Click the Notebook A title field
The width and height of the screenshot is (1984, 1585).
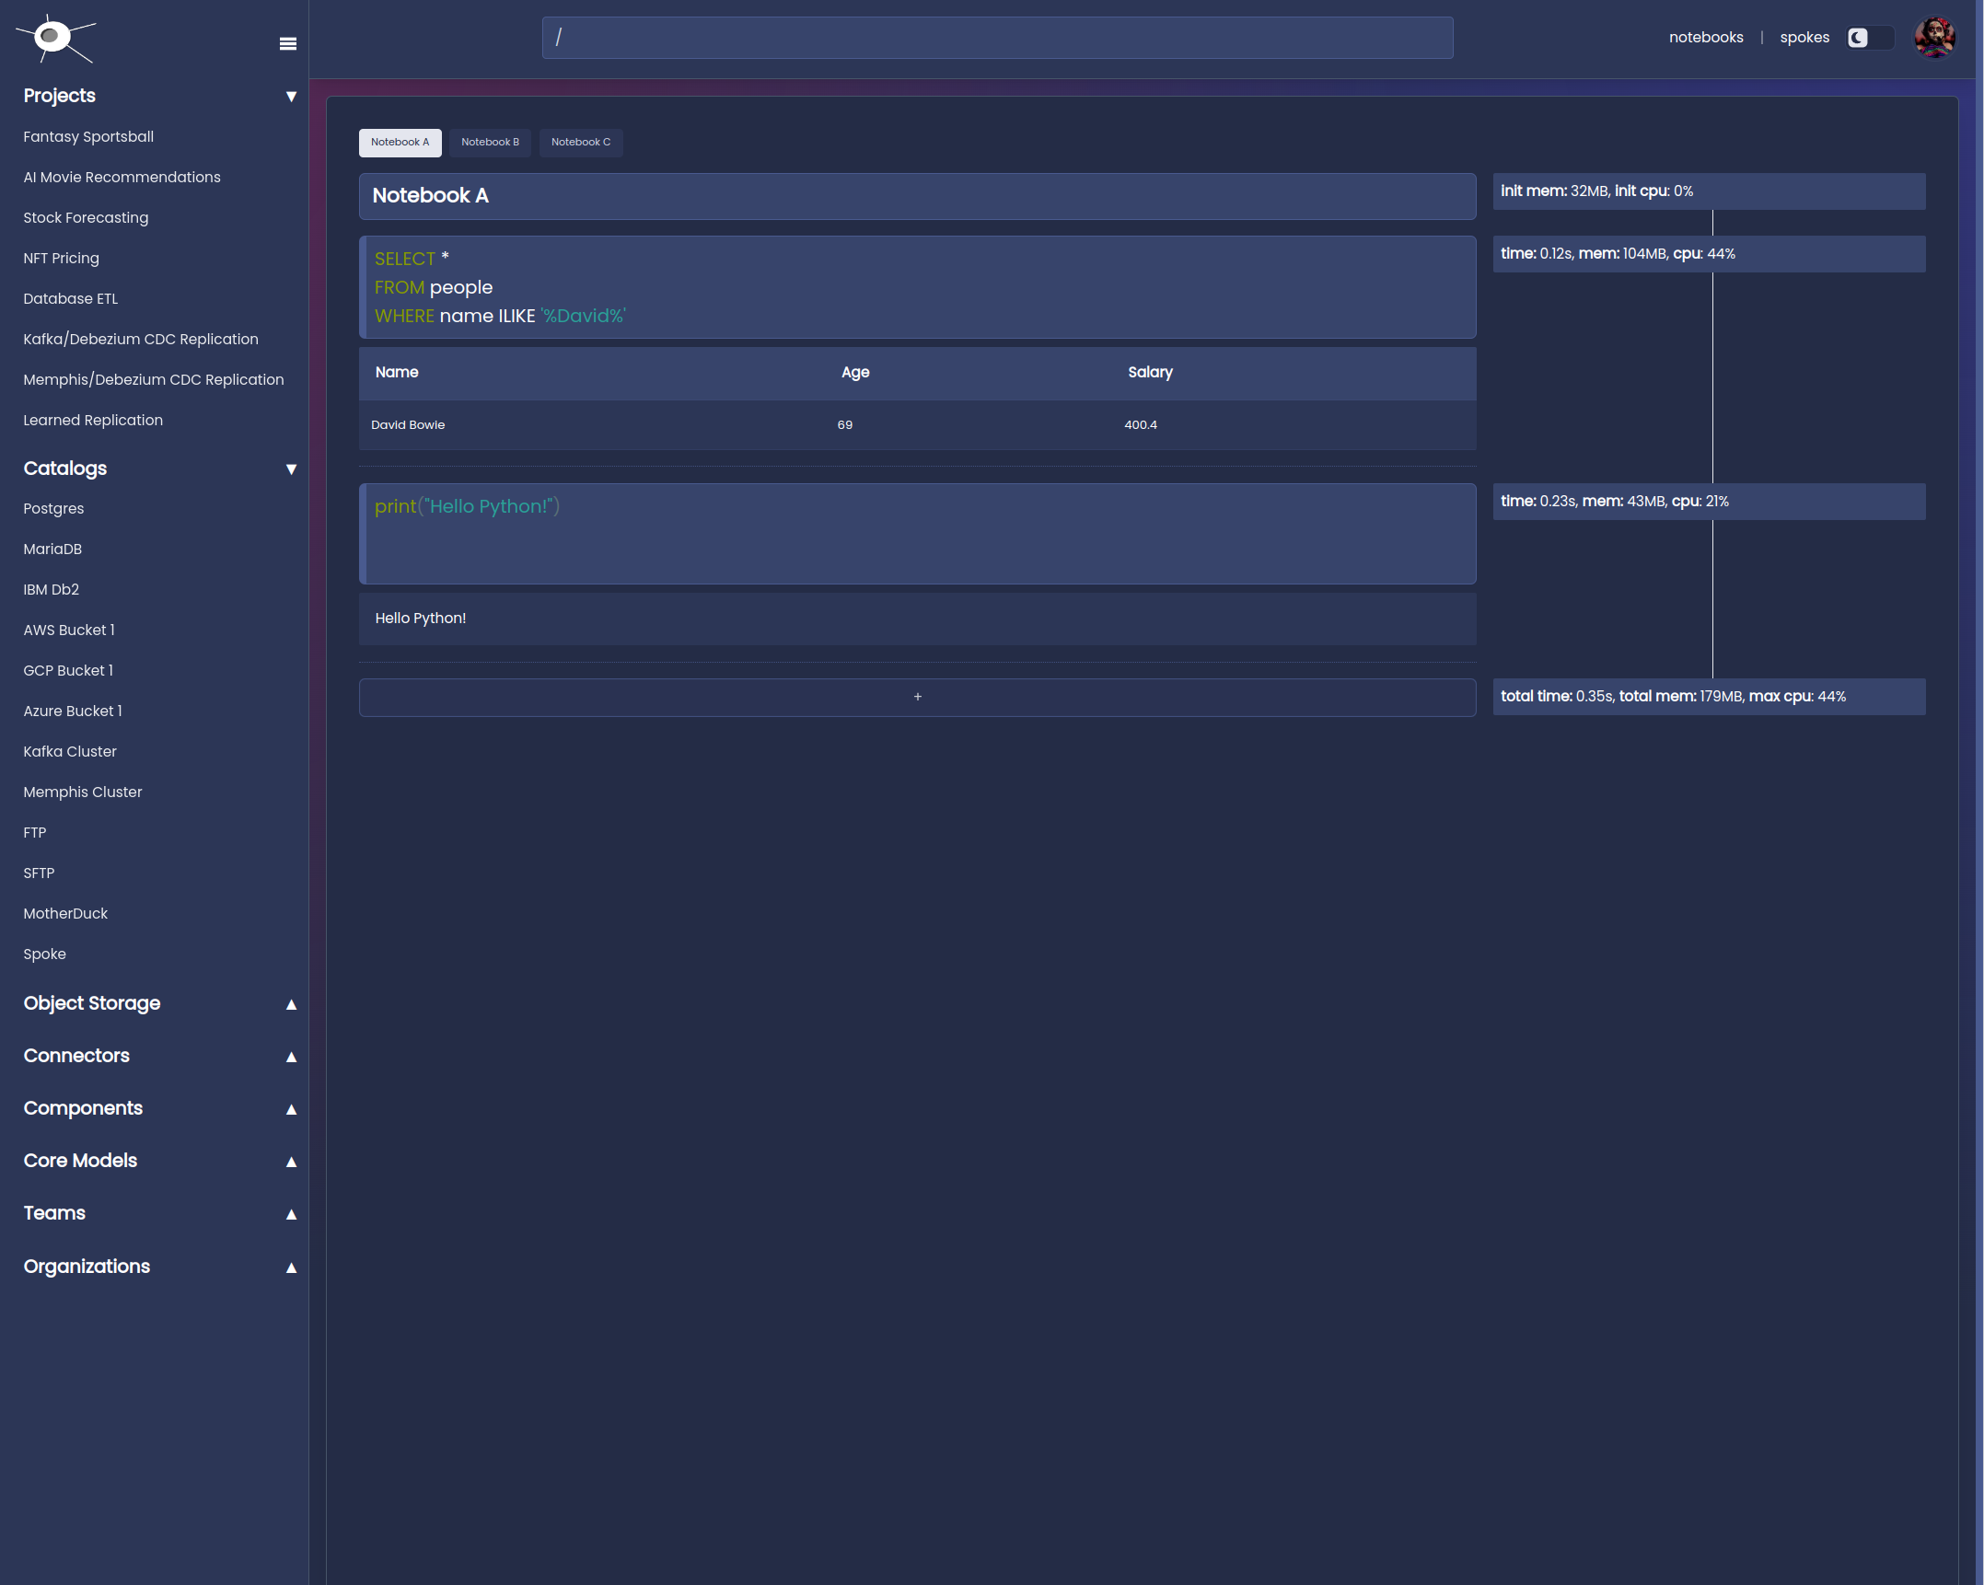[x=917, y=196]
